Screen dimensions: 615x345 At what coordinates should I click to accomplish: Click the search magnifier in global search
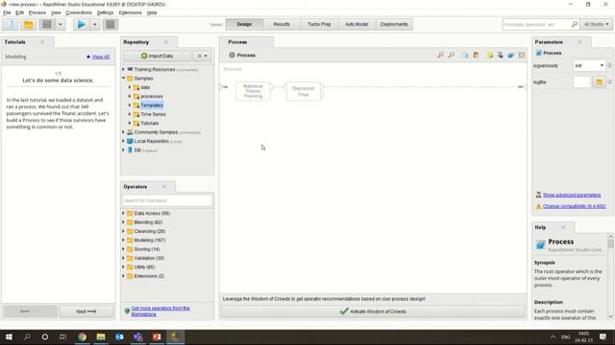click(x=575, y=24)
